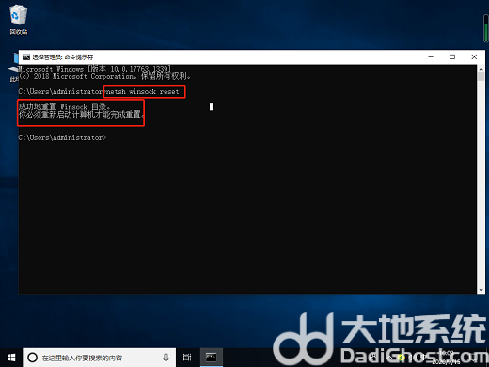Click the '你必须重新启动计算机' output line
The height and width of the screenshot is (367, 489).
[81, 115]
